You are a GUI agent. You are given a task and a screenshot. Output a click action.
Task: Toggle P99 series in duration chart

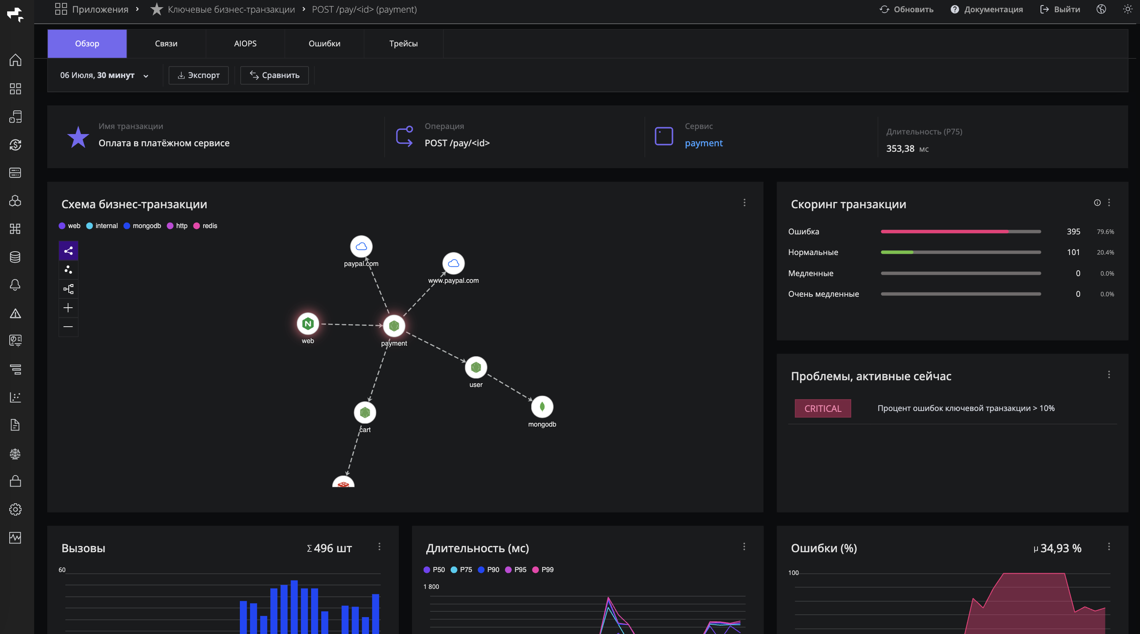point(543,570)
